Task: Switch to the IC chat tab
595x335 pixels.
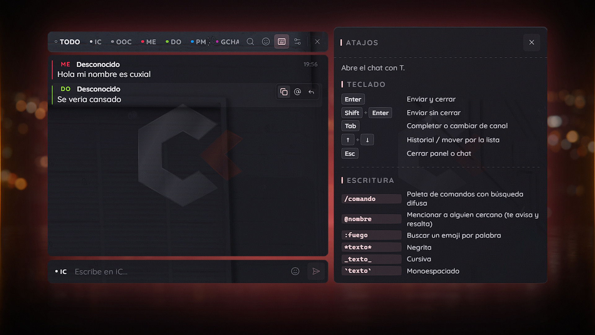Action: [x=96, y=42]
